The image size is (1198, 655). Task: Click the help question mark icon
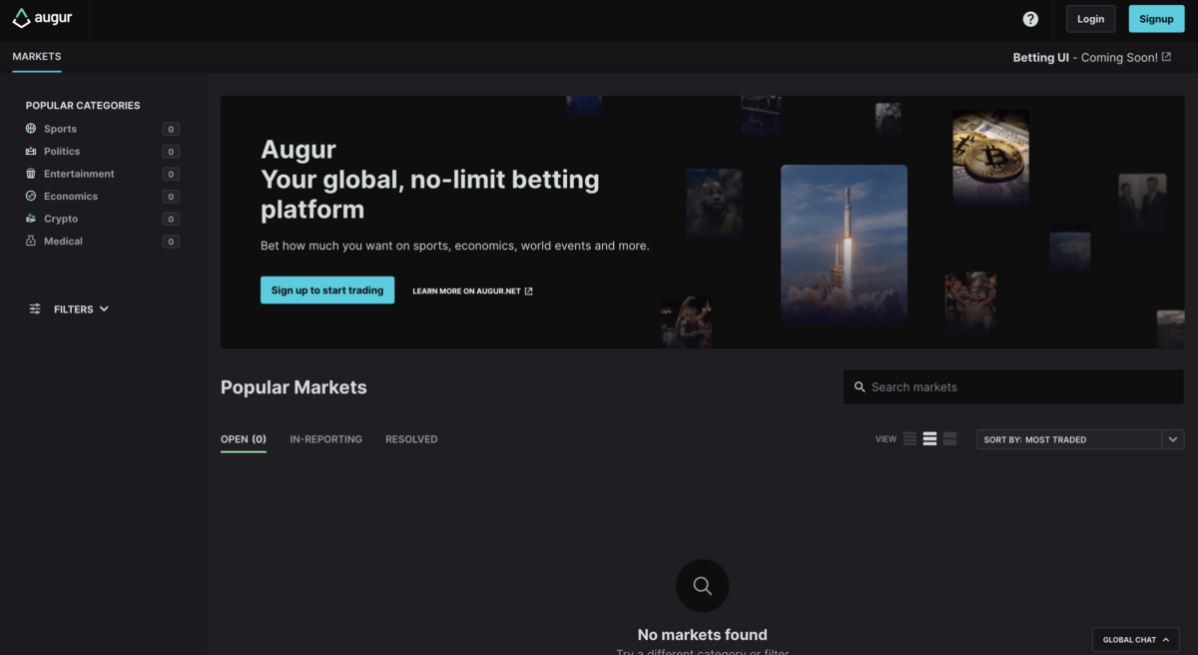click(x=1030, y=19)
